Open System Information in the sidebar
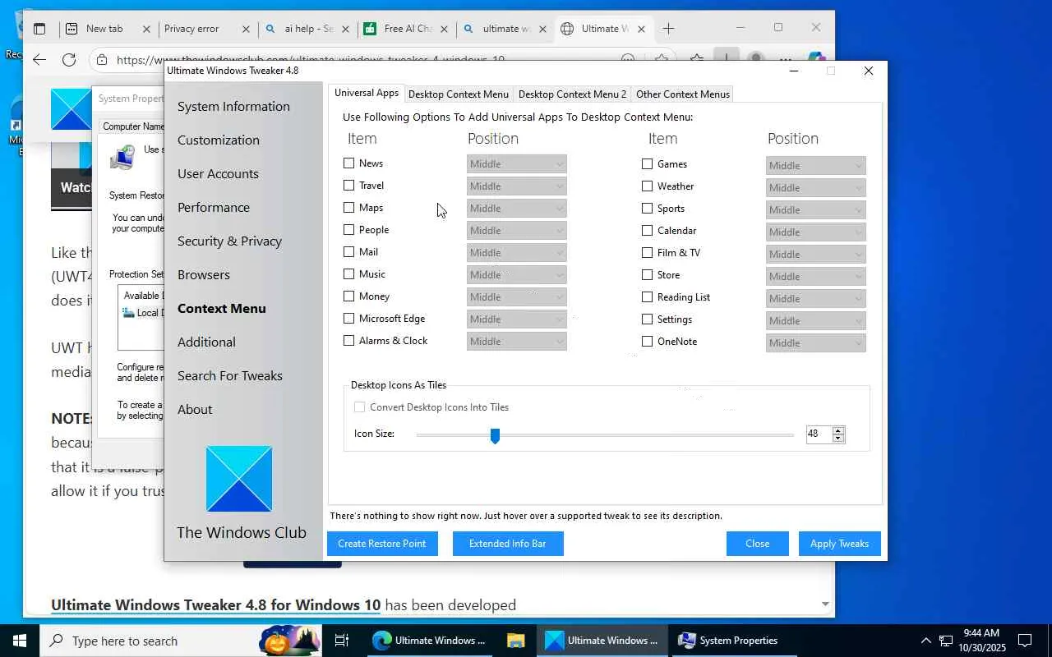 (x=233, y=107)
